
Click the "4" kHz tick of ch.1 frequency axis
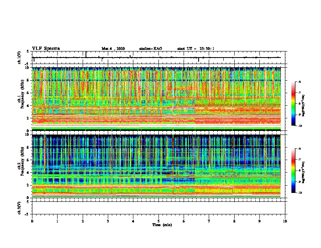pos(28,106)
